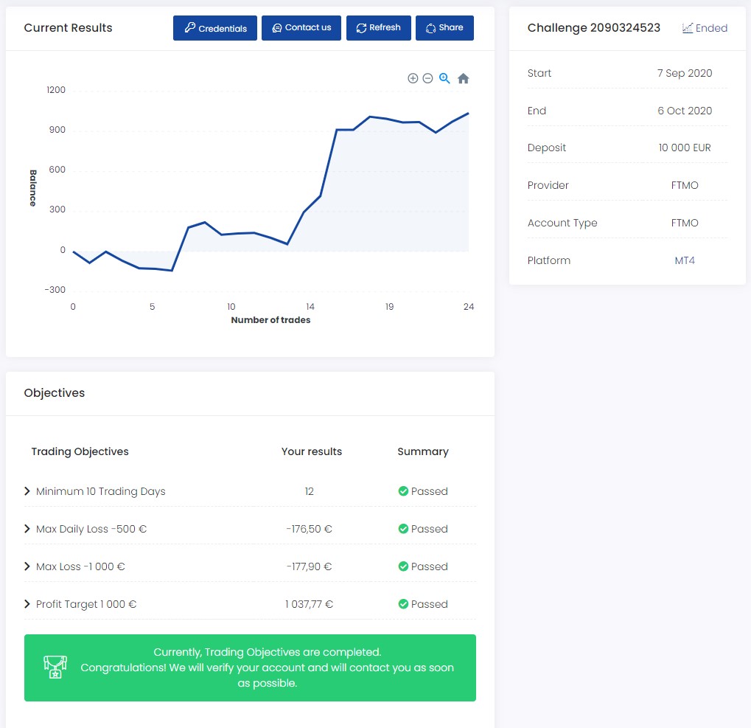Click green check for Minimum Trading Days
Screen dimensions: 751x728
(403, 491)
